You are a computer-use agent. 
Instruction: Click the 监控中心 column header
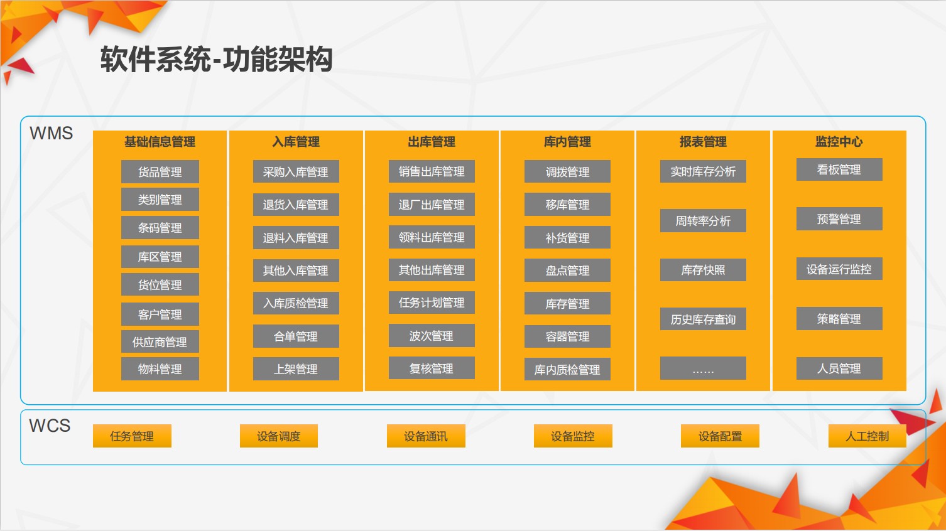[x=839, y=142]
